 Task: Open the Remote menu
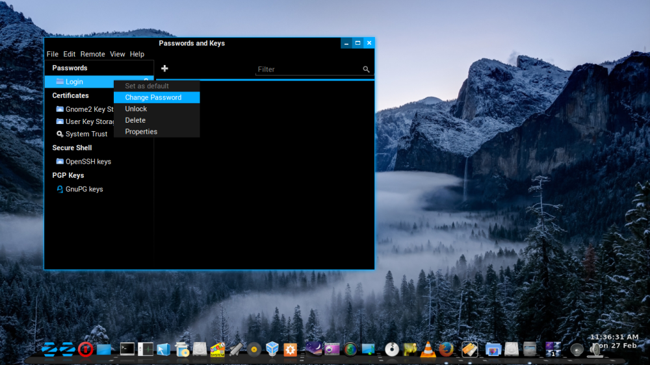point(92,55)
